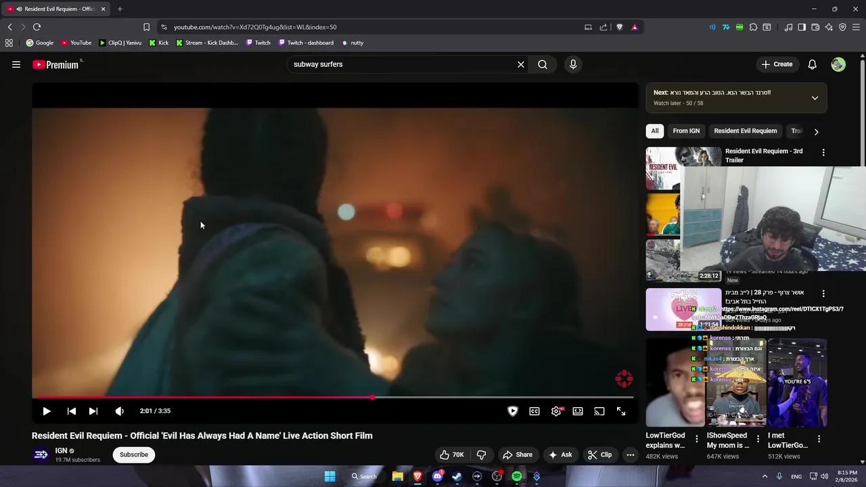Enter full screen mode
This screenshot has width=866, height=487.
621,411
